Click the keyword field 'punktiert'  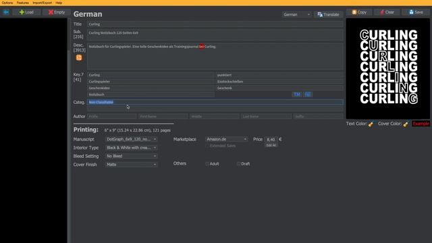tap(279, 75)
